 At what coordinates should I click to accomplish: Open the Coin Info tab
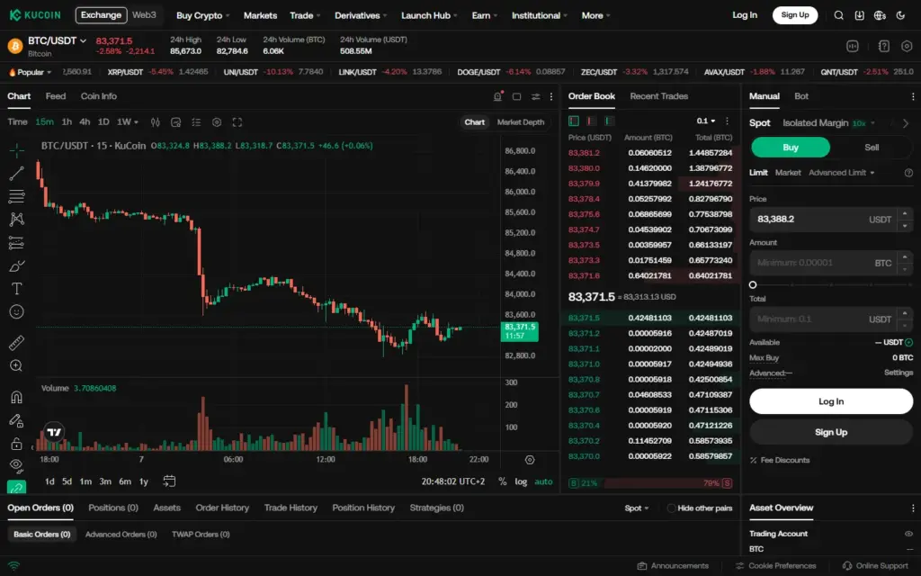[x=99, y=96]
